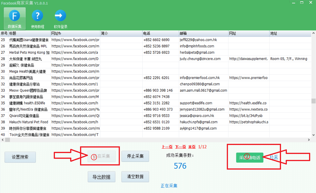Click address Room 05, 7/F., Winning
This screenshot has width=316, height=193.
point(289,59)
